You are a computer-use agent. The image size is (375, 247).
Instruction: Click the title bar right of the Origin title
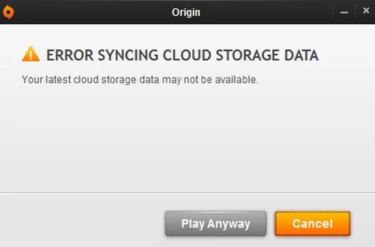(x=266, y=12)
